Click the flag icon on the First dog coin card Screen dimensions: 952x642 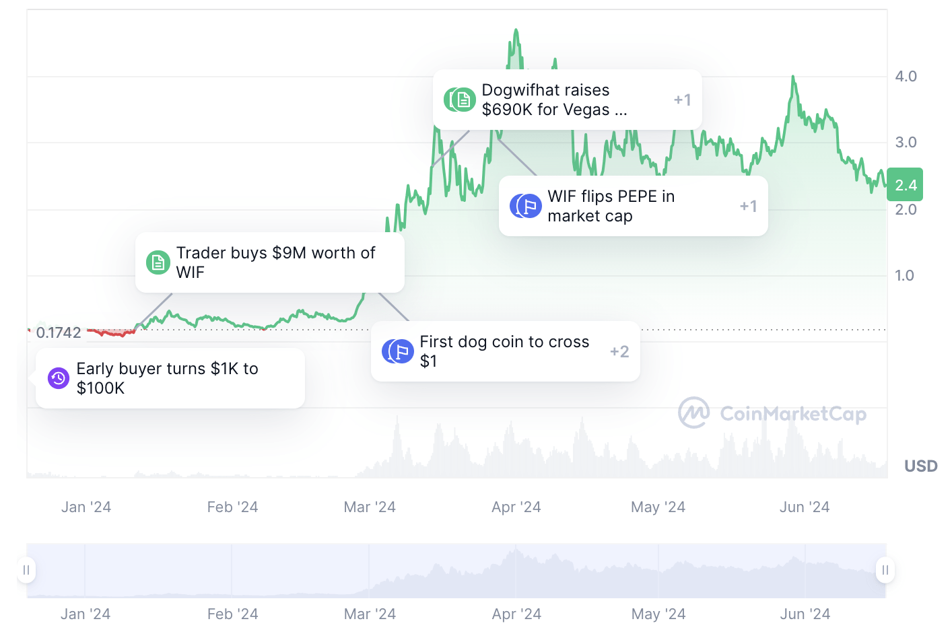coord(397,351)
